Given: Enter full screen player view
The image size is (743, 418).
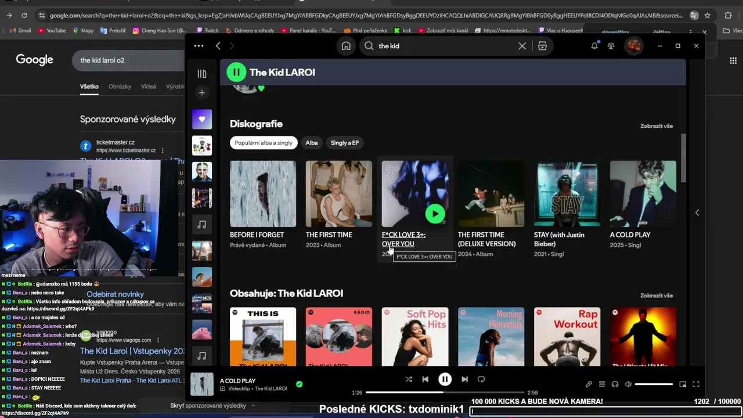Looking at the screenshot, I should (x=696, y=384).
